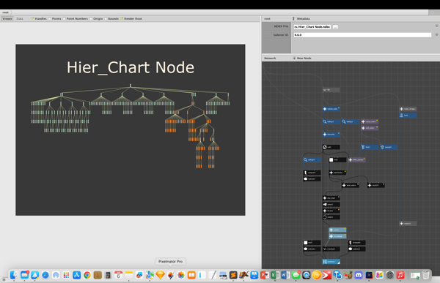This screenshot has width=440, height=283.
Task: Click the Hier_Chart Node viewer canvas title
Action: (131, 67)
